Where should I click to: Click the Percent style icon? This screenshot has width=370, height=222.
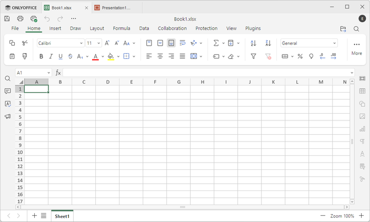pyautogui.click(x=300, y=56)
